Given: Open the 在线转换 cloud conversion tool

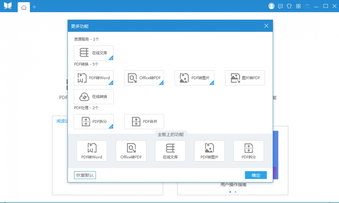Looking at the screenshot, I should 94,97.
